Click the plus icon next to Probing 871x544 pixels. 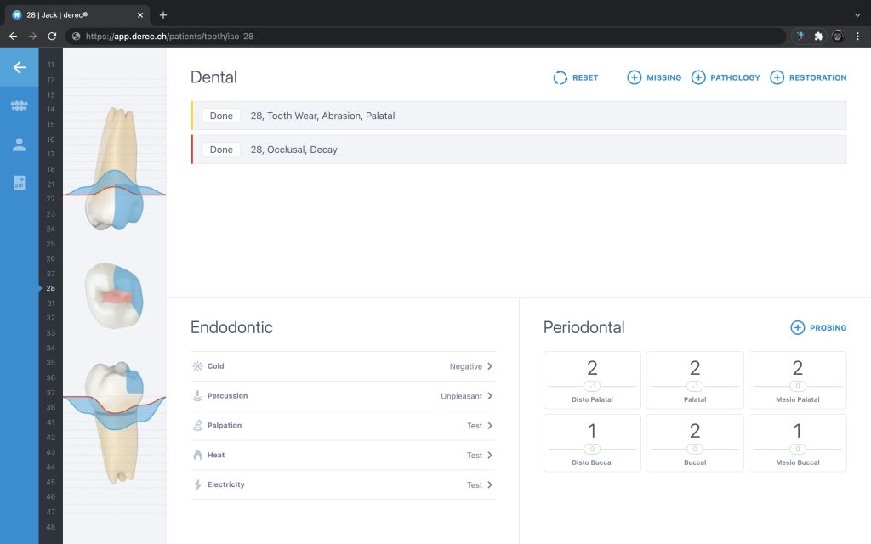(x=797, y=327)
